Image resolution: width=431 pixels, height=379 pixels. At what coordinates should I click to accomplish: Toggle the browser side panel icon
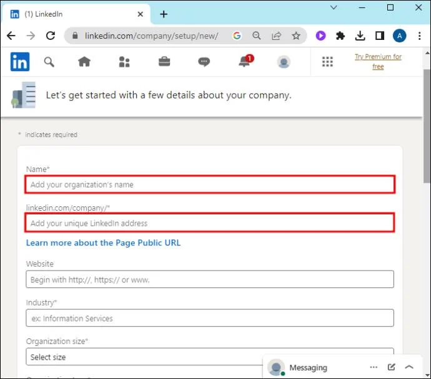pos(380,36)
